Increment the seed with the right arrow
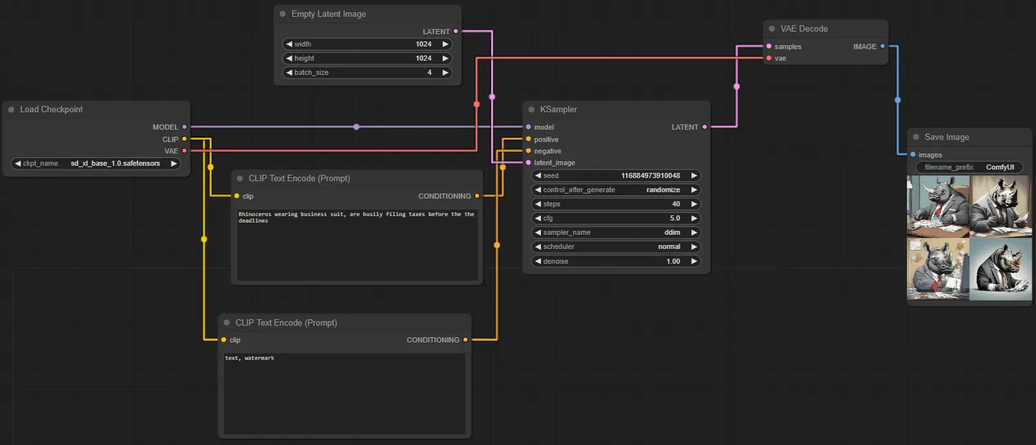 point(694,175)
